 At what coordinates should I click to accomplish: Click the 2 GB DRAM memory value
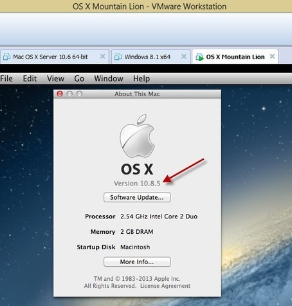click(x=137, y=232)
